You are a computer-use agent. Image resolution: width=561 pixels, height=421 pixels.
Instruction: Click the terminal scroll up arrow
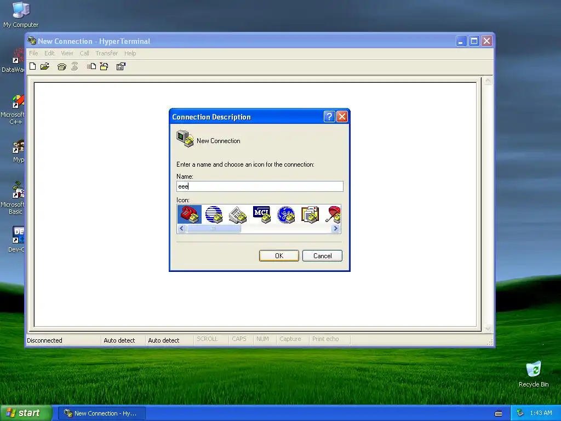[487, 81]
